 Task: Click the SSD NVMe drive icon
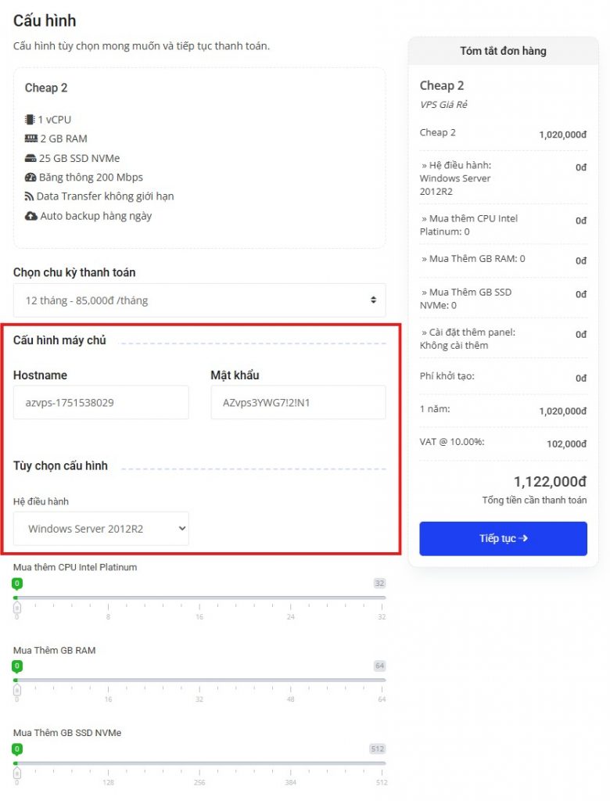[30, 158]
